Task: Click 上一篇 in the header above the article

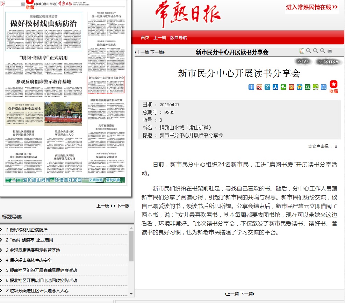Action: coord(142,52)
